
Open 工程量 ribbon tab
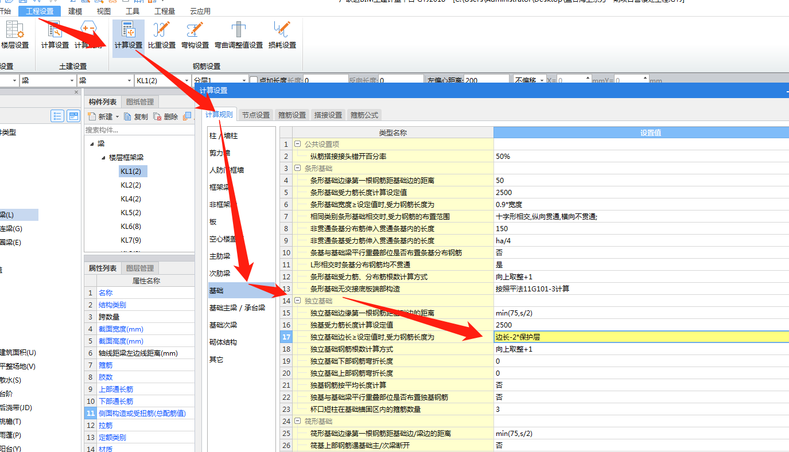coord(165,11)
